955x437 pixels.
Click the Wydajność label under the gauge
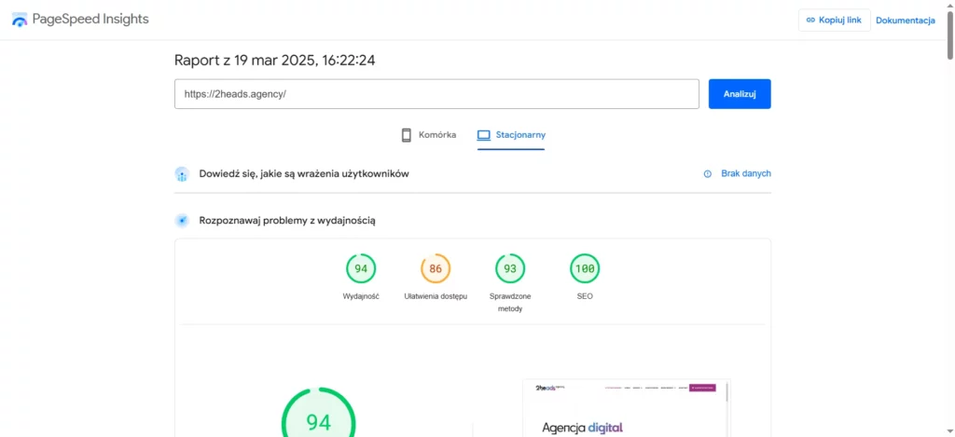pyautogui.click(x=361, y=296)
